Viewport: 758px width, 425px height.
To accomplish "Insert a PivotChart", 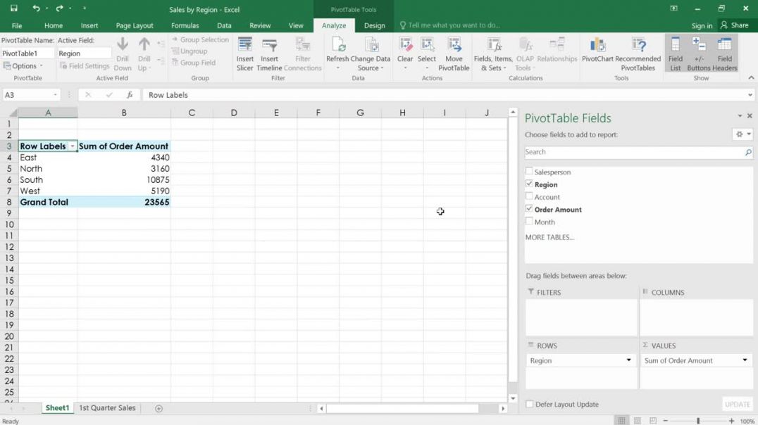I will click(597, 50).
